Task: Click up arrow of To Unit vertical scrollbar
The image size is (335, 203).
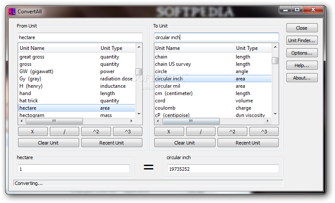Action: click(x=275, y=47)
